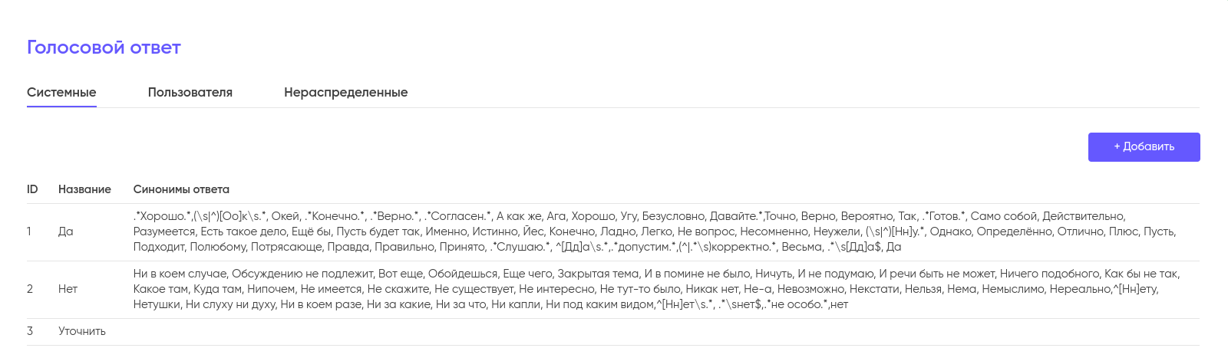Click the Синонимы ответа column header

tap(181, 189)
